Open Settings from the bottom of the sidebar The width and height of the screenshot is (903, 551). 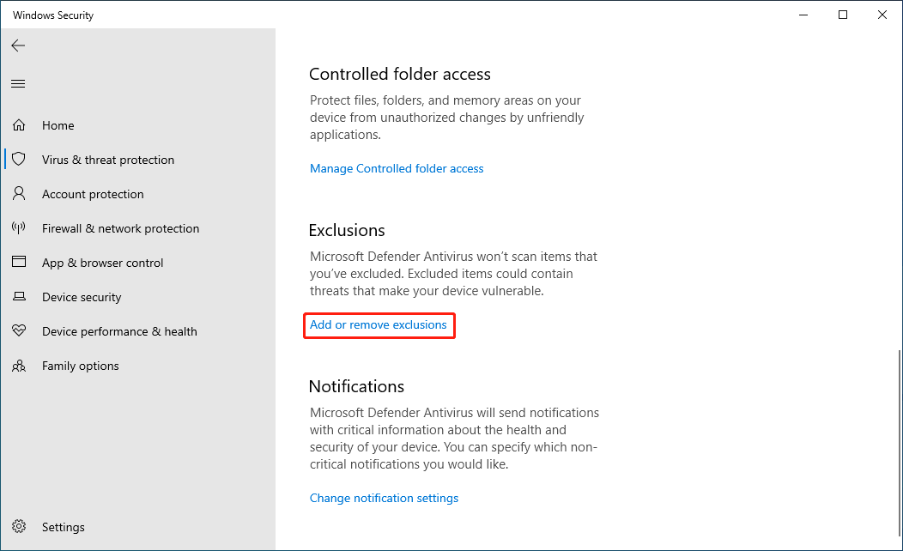pos(63,527)
